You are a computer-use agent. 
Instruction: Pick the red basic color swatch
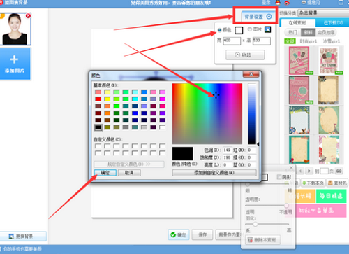(98, 99)
